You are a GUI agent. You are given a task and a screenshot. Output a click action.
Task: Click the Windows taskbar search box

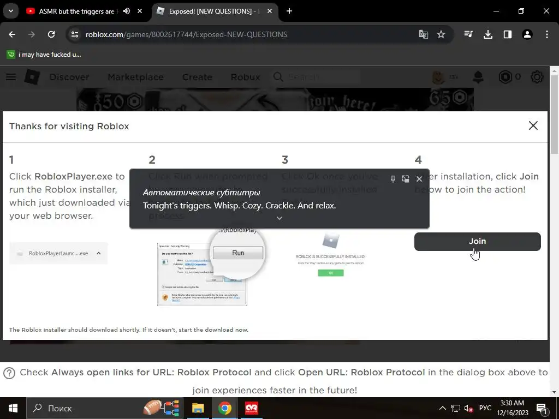pos(104,408)
